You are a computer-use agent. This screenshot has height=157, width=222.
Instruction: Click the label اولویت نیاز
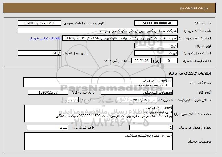(203, 46)
